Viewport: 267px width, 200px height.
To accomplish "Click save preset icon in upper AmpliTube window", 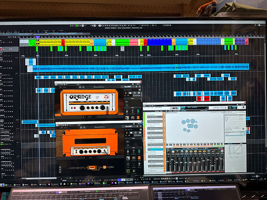I will 80,87.
